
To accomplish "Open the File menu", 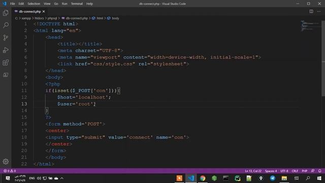I will pos(12,4).
